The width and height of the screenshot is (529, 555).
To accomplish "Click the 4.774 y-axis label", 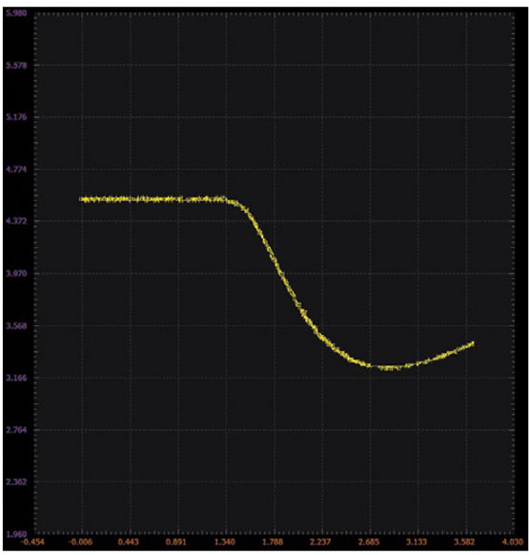I will click(16, 169).
